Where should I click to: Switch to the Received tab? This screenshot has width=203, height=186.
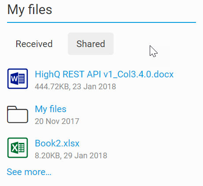coord(34,44)
